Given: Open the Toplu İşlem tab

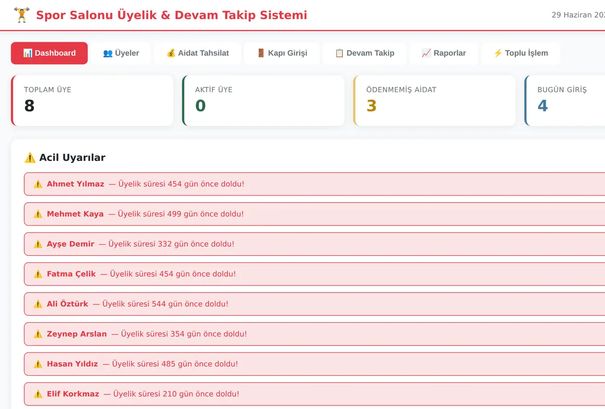Looking at the screenshot, I should tap(521, 53).
